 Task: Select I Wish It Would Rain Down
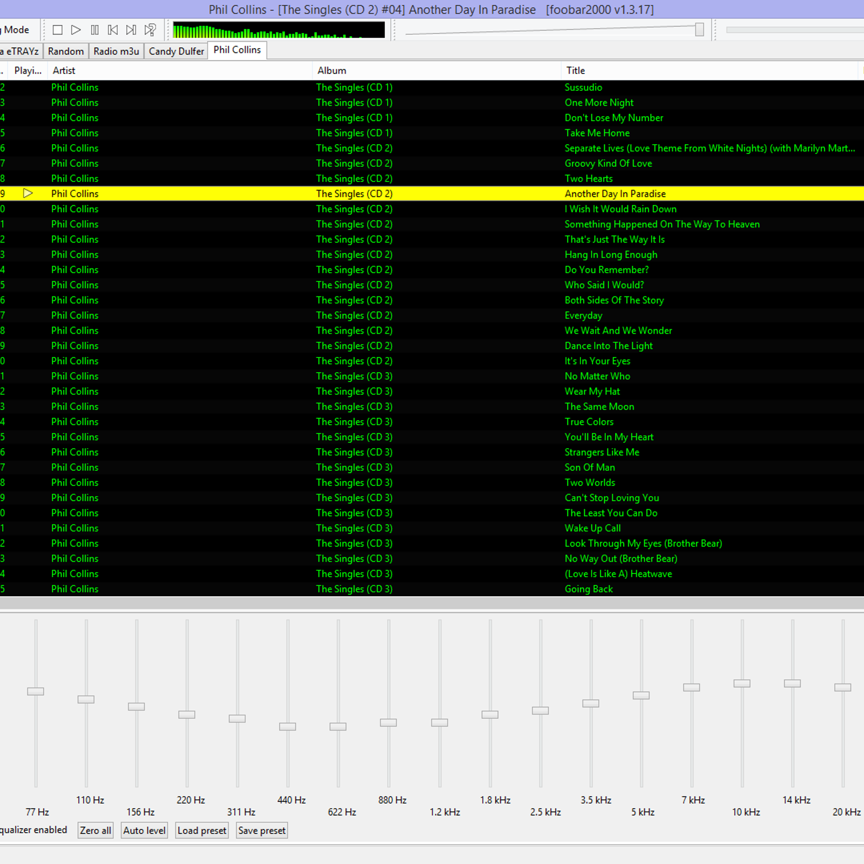[x=432, y=209]
